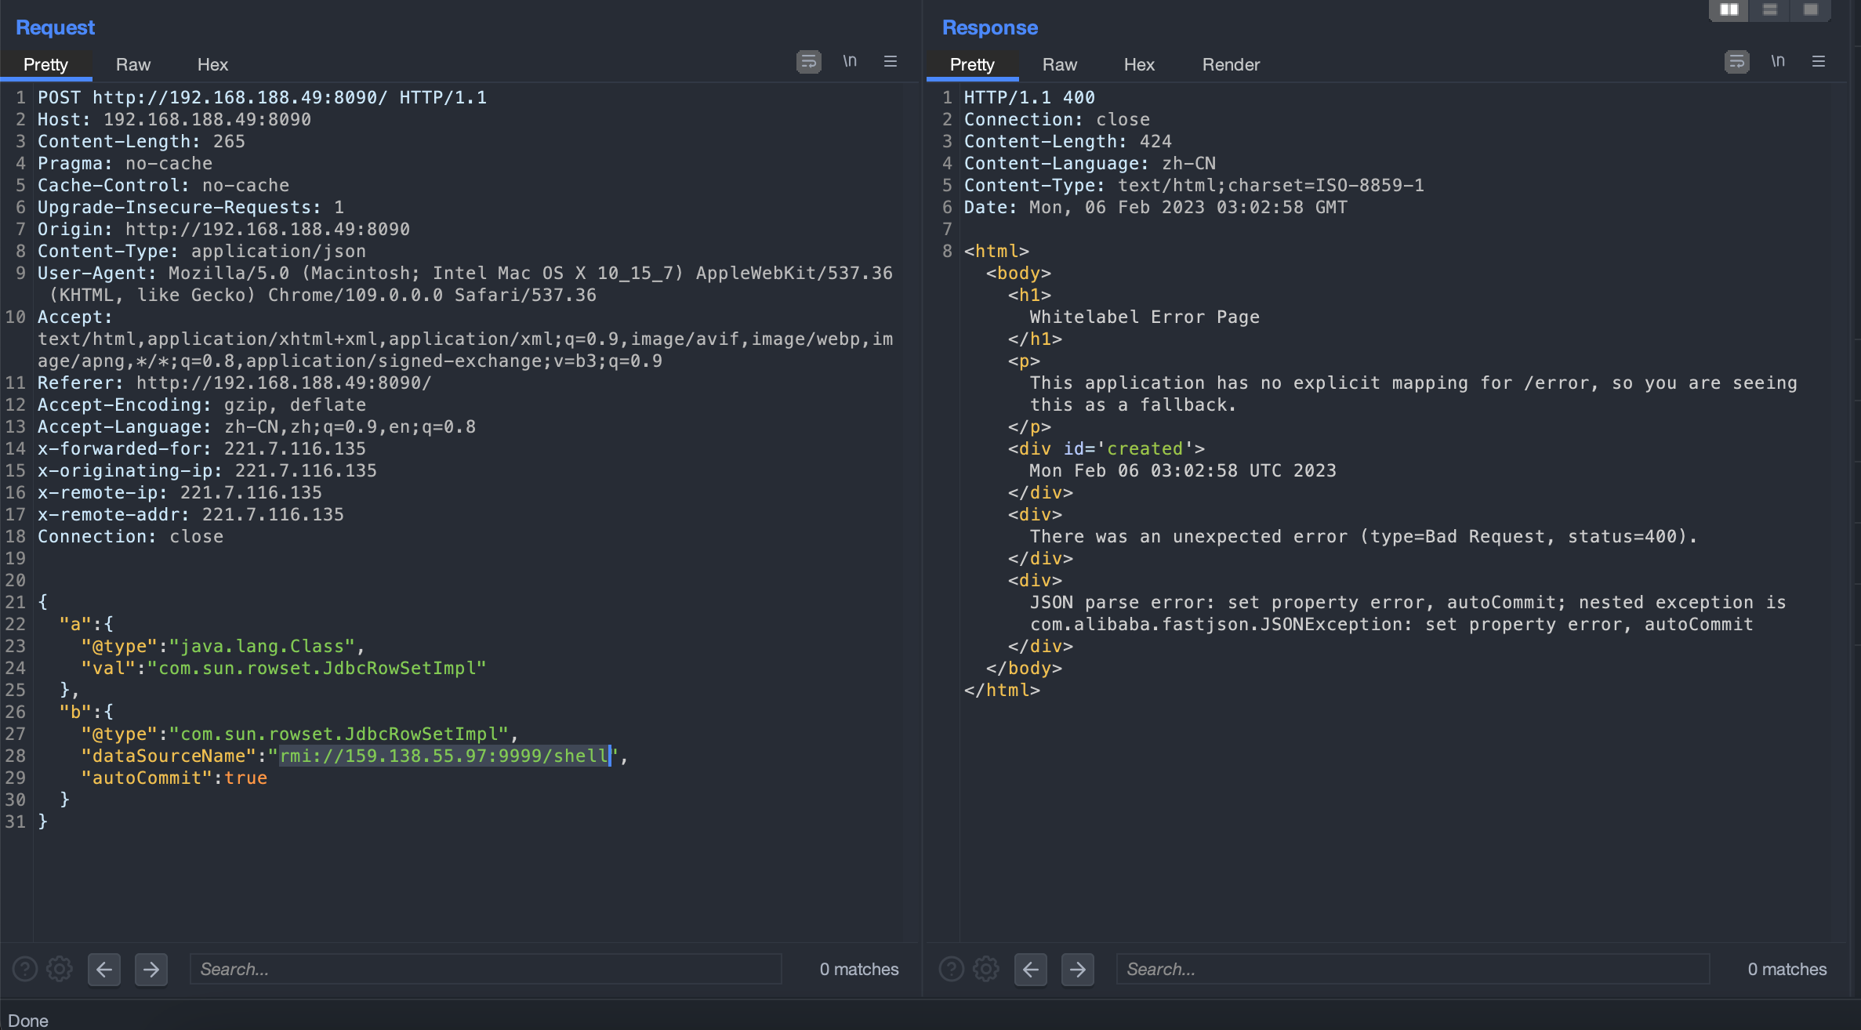Toggle word wrap in Request panel
The height and width of the screenshot is (1030, 1861).
tap(808, 62)
